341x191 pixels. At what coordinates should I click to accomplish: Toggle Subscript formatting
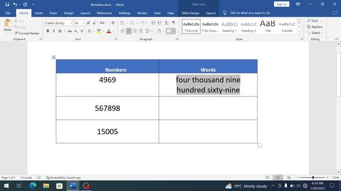[76, 31]
